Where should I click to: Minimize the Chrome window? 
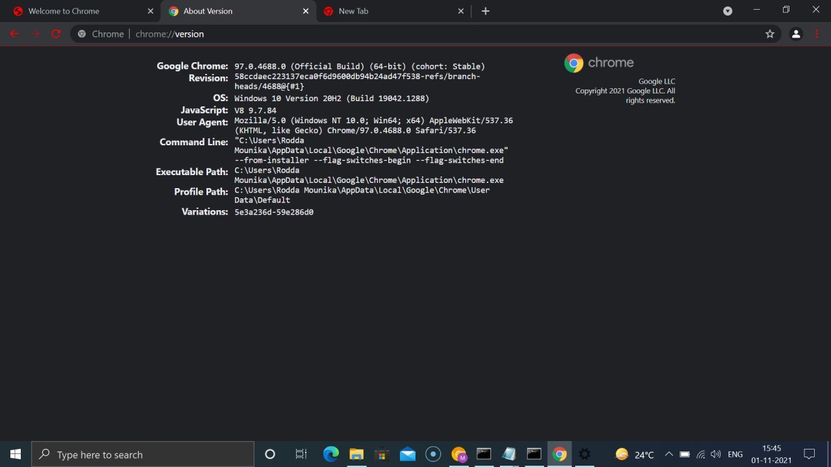click(756, 10)
